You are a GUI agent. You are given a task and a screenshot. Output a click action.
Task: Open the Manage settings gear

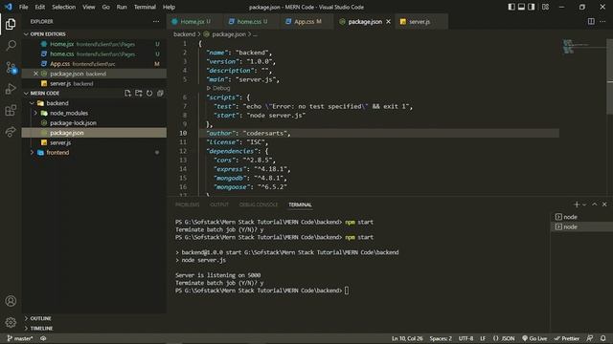[11, 322]
